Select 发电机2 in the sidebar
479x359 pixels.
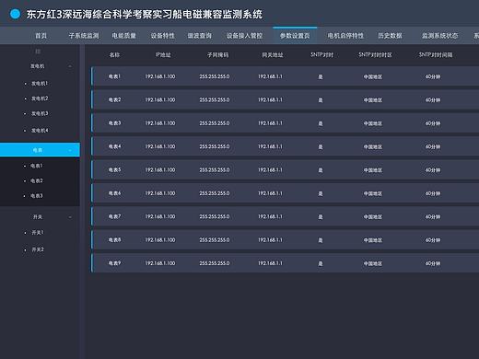click(40, 98)
